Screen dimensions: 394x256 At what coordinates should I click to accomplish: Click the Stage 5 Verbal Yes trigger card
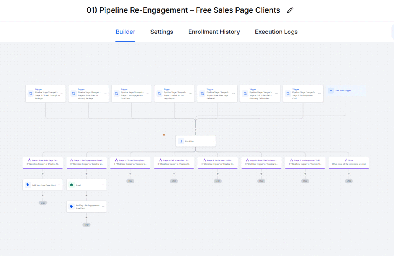[174, 94]
